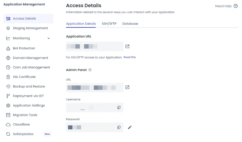This screenshot has height=142, width=242.
Task: Select SafeUpdates menu item
Action: 28,134
